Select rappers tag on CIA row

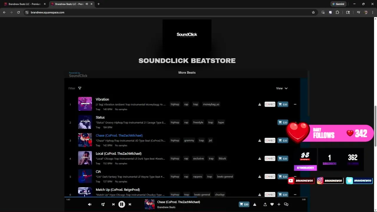(x=198, y=177)
